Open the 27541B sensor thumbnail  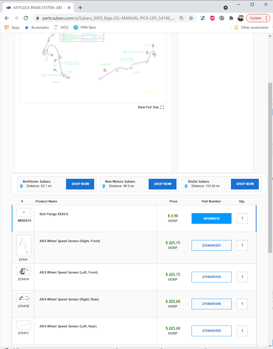[24, 298]
